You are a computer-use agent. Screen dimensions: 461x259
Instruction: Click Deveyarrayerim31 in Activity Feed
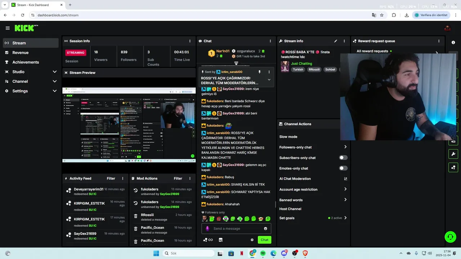pos(89,189)
